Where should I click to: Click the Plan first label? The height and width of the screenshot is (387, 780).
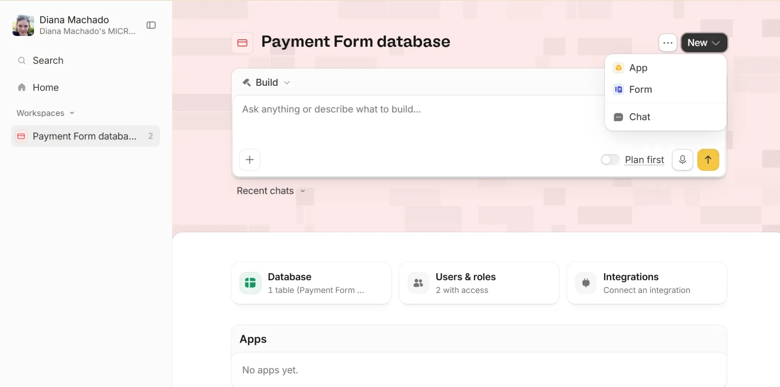(x=644, y=160)
